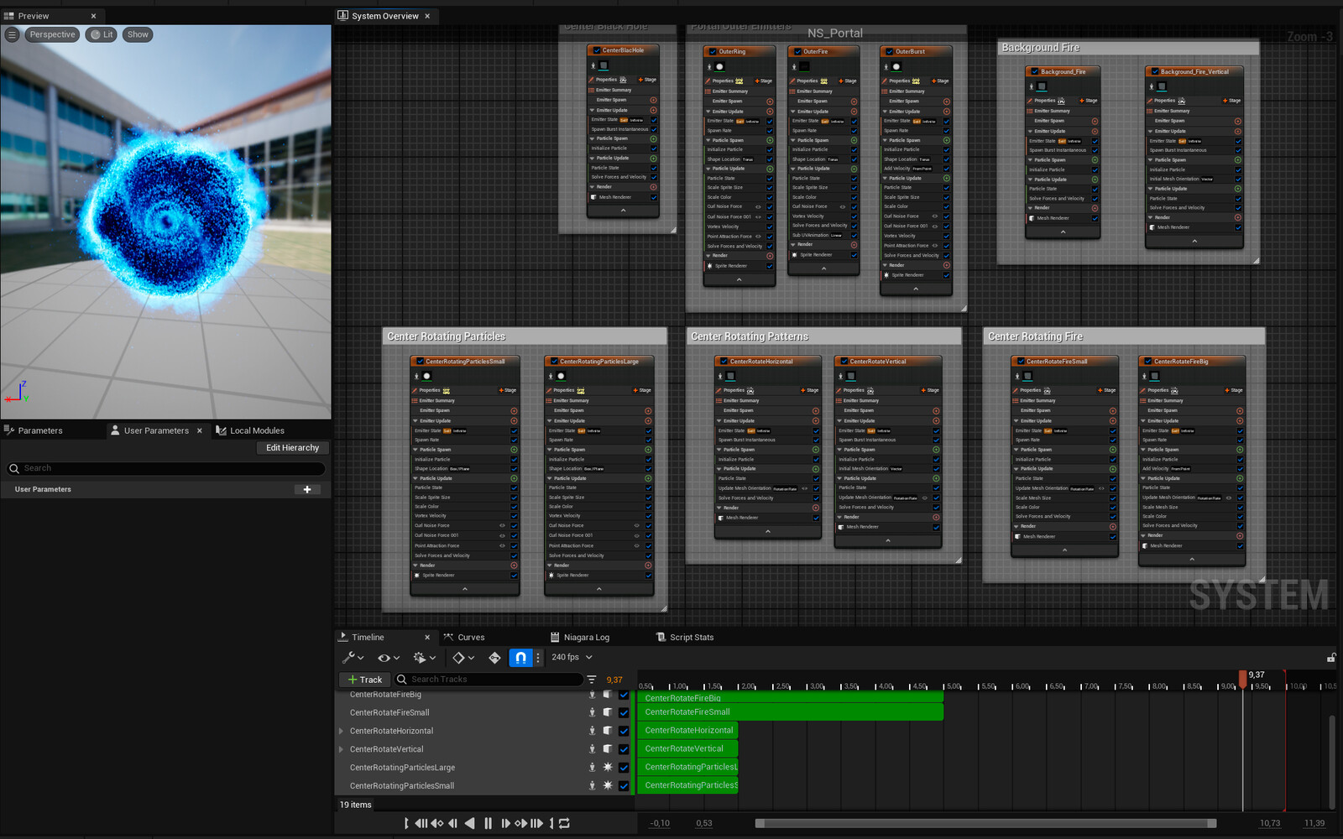
Task: Click the track filter icon
Action: click(x=592, y=680)
